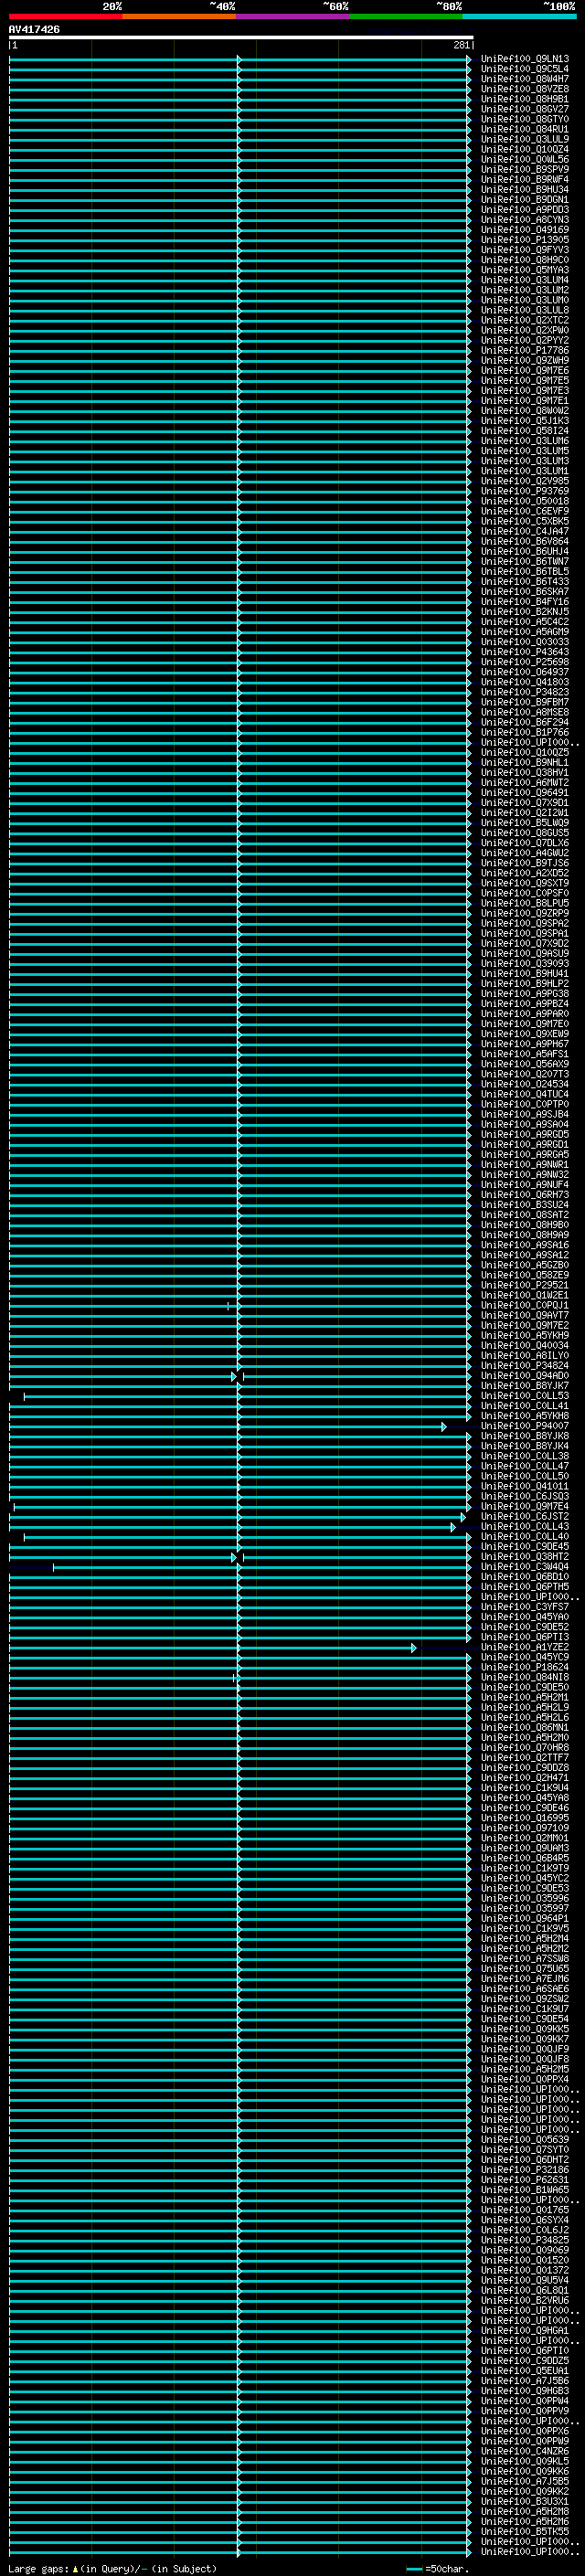Select hit label UniRef100_B8YJK7
This screenshot has width=585, height=2576.
tap(525, 1386)
